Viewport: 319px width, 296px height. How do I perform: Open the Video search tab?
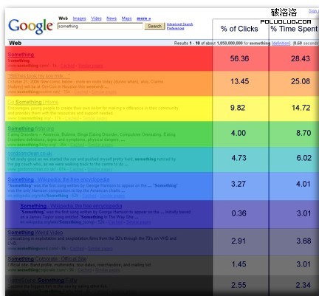point(96,18)
